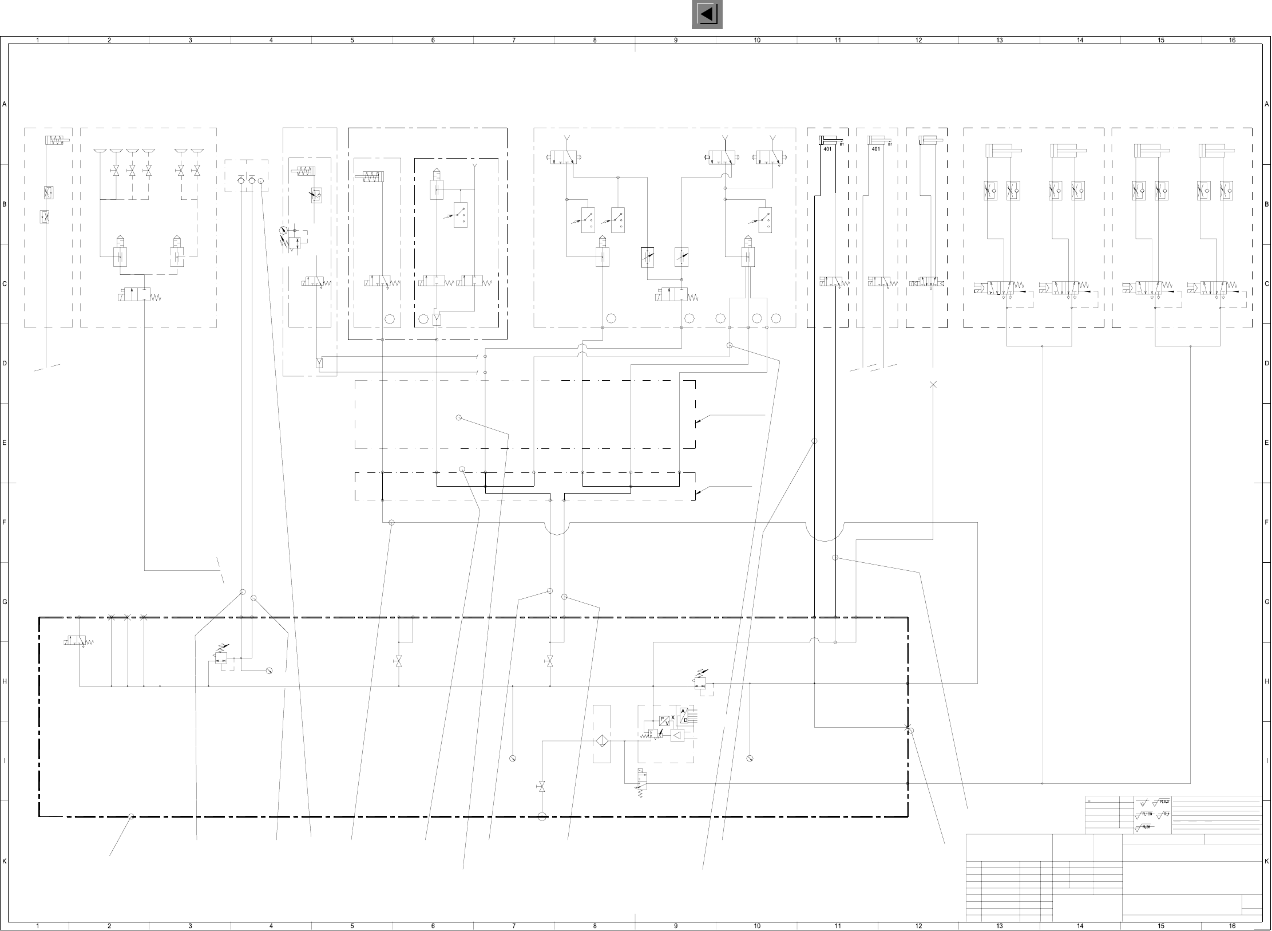The image size is (1272, 931).
Task: Click the X mark on line in column 12
Action: (x=933, y=385)
